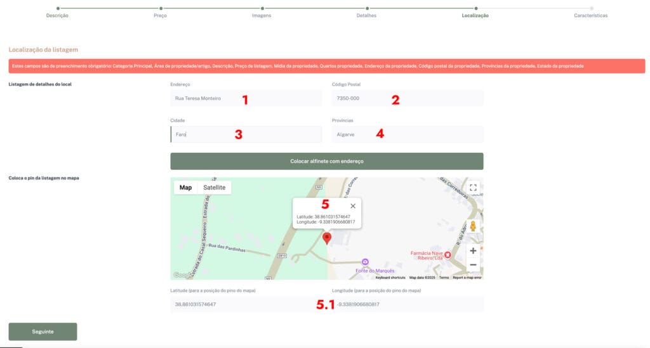Zoom out on the map
Image resolution: width=650 pixels, height=348 pixels.
tap(473, 265)
